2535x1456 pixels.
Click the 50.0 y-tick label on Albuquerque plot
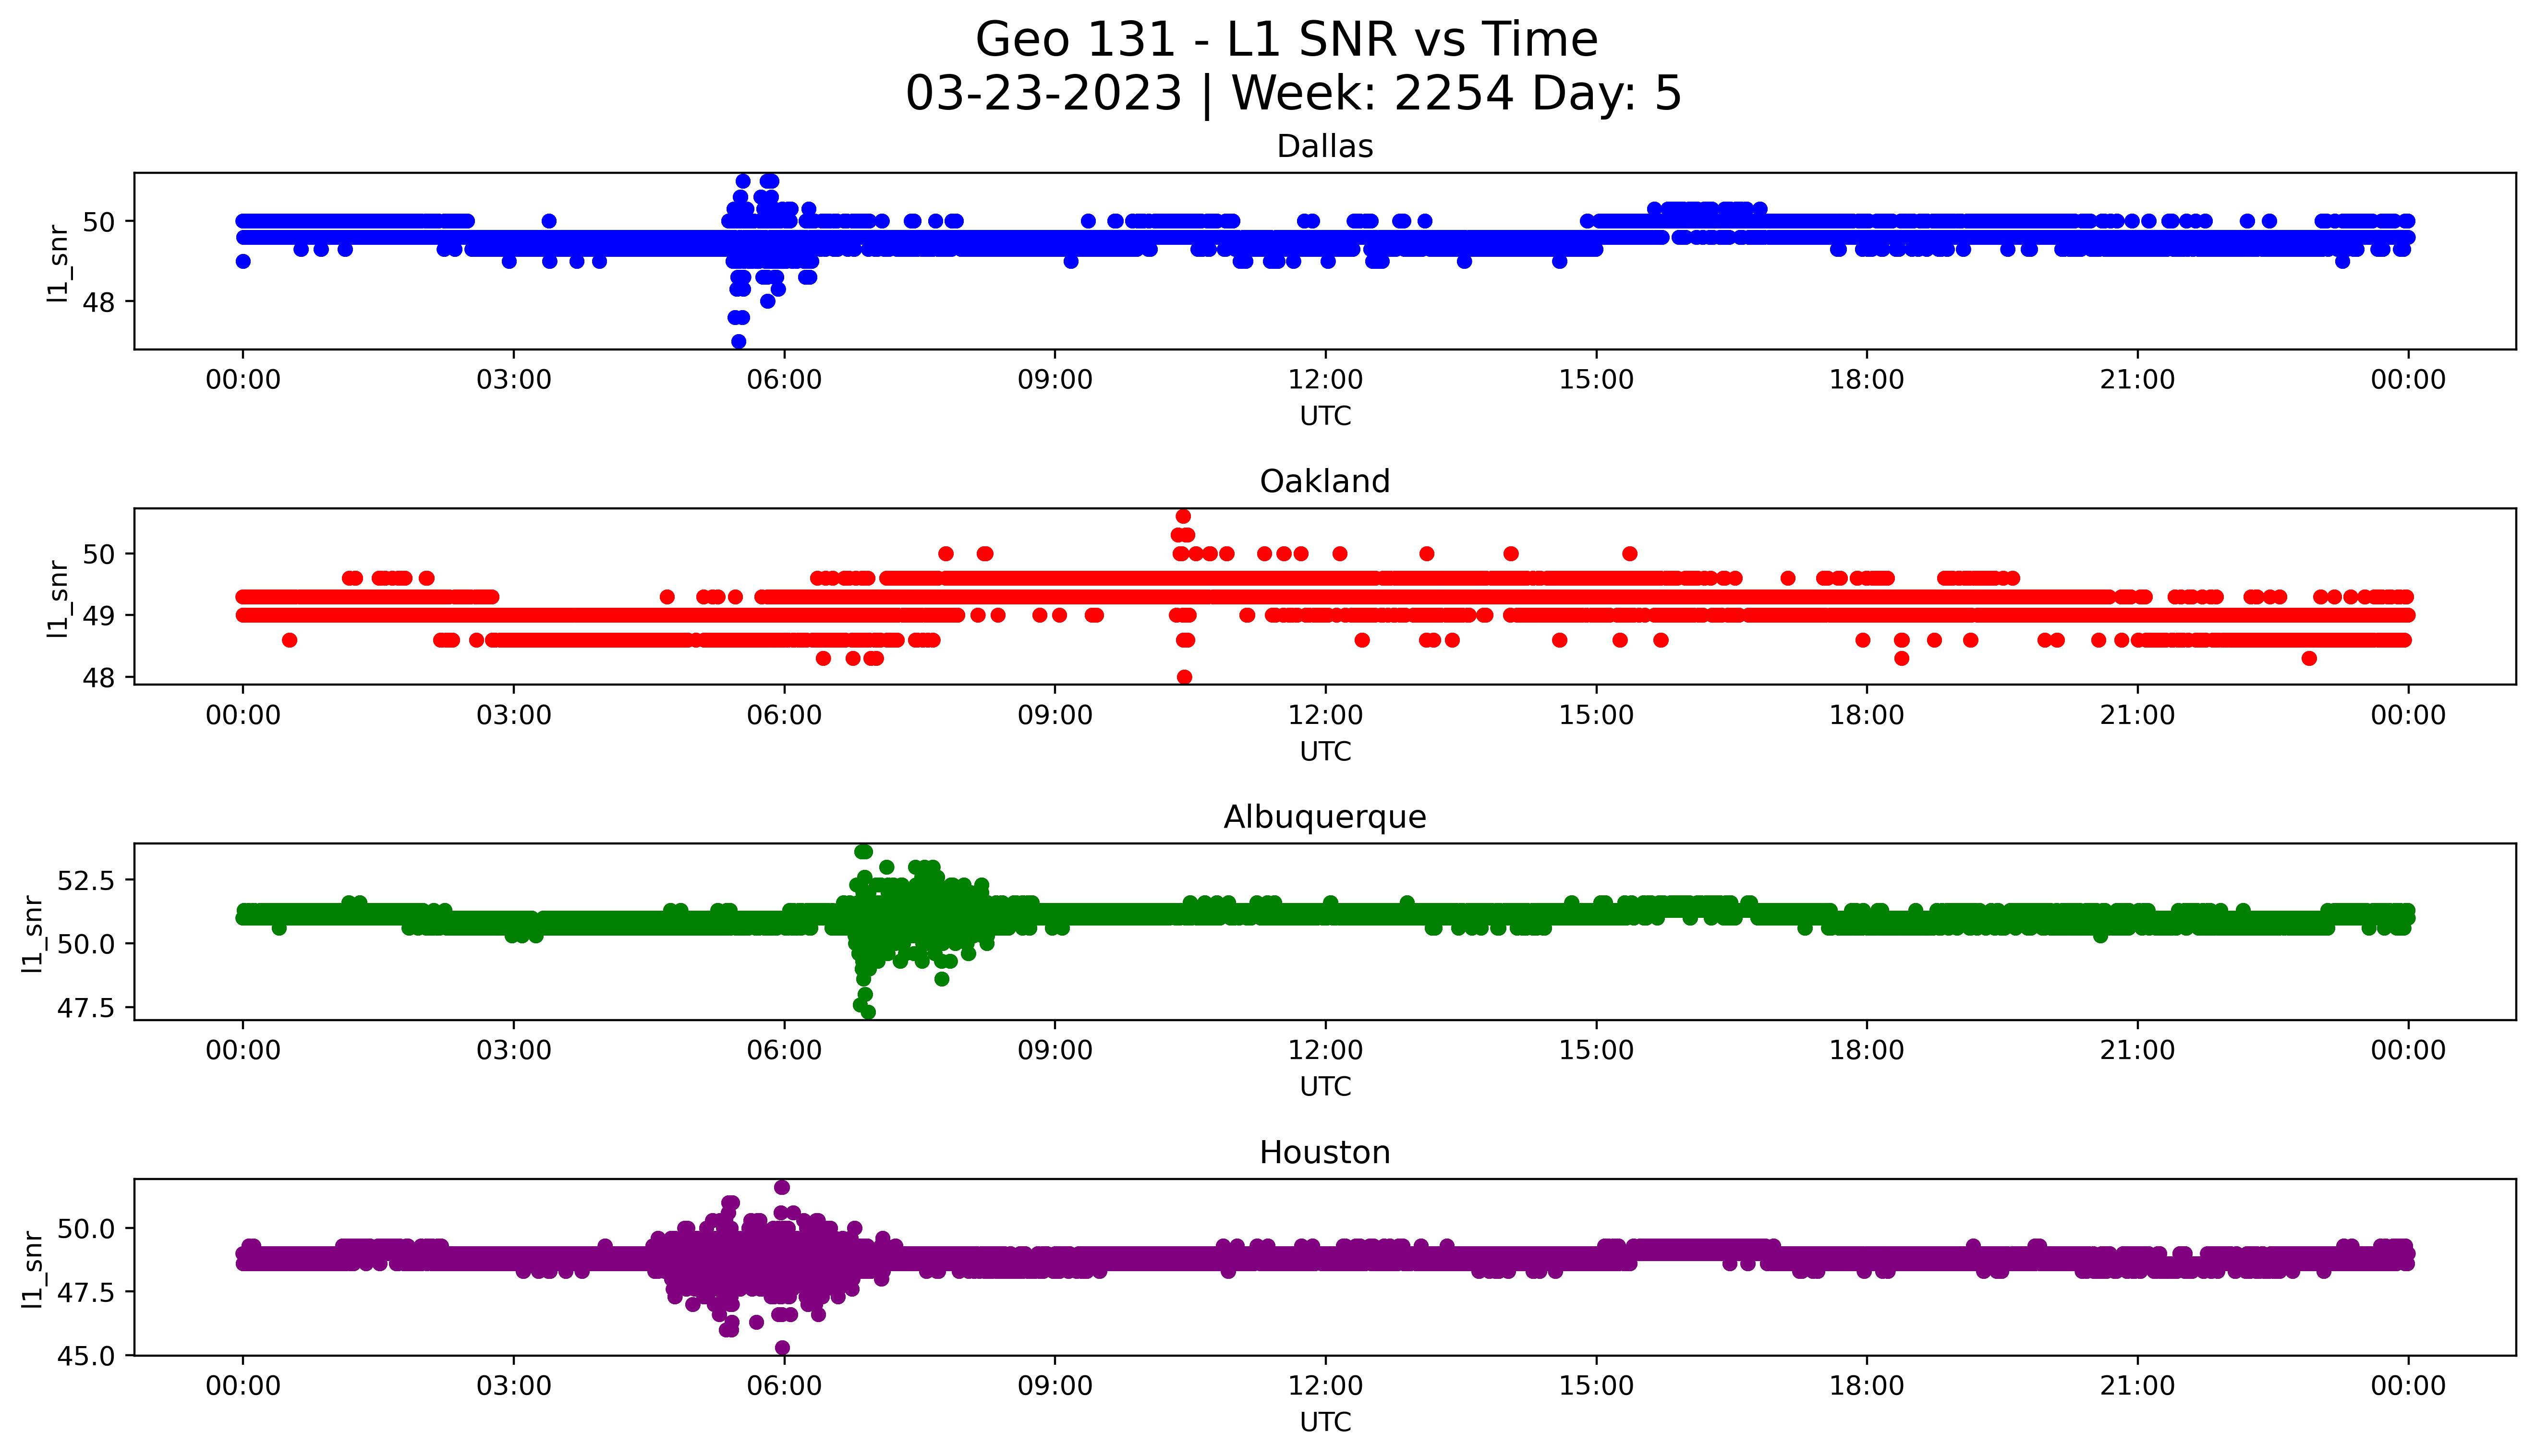[x=87, y=944]
